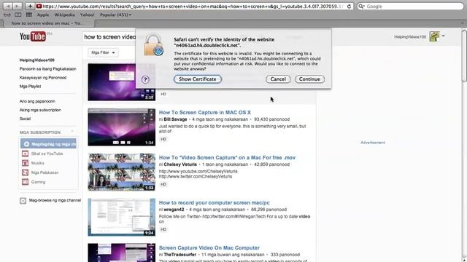Click the Magdagdag ng mga plus icon
The image size is (467, 262).
26,144
